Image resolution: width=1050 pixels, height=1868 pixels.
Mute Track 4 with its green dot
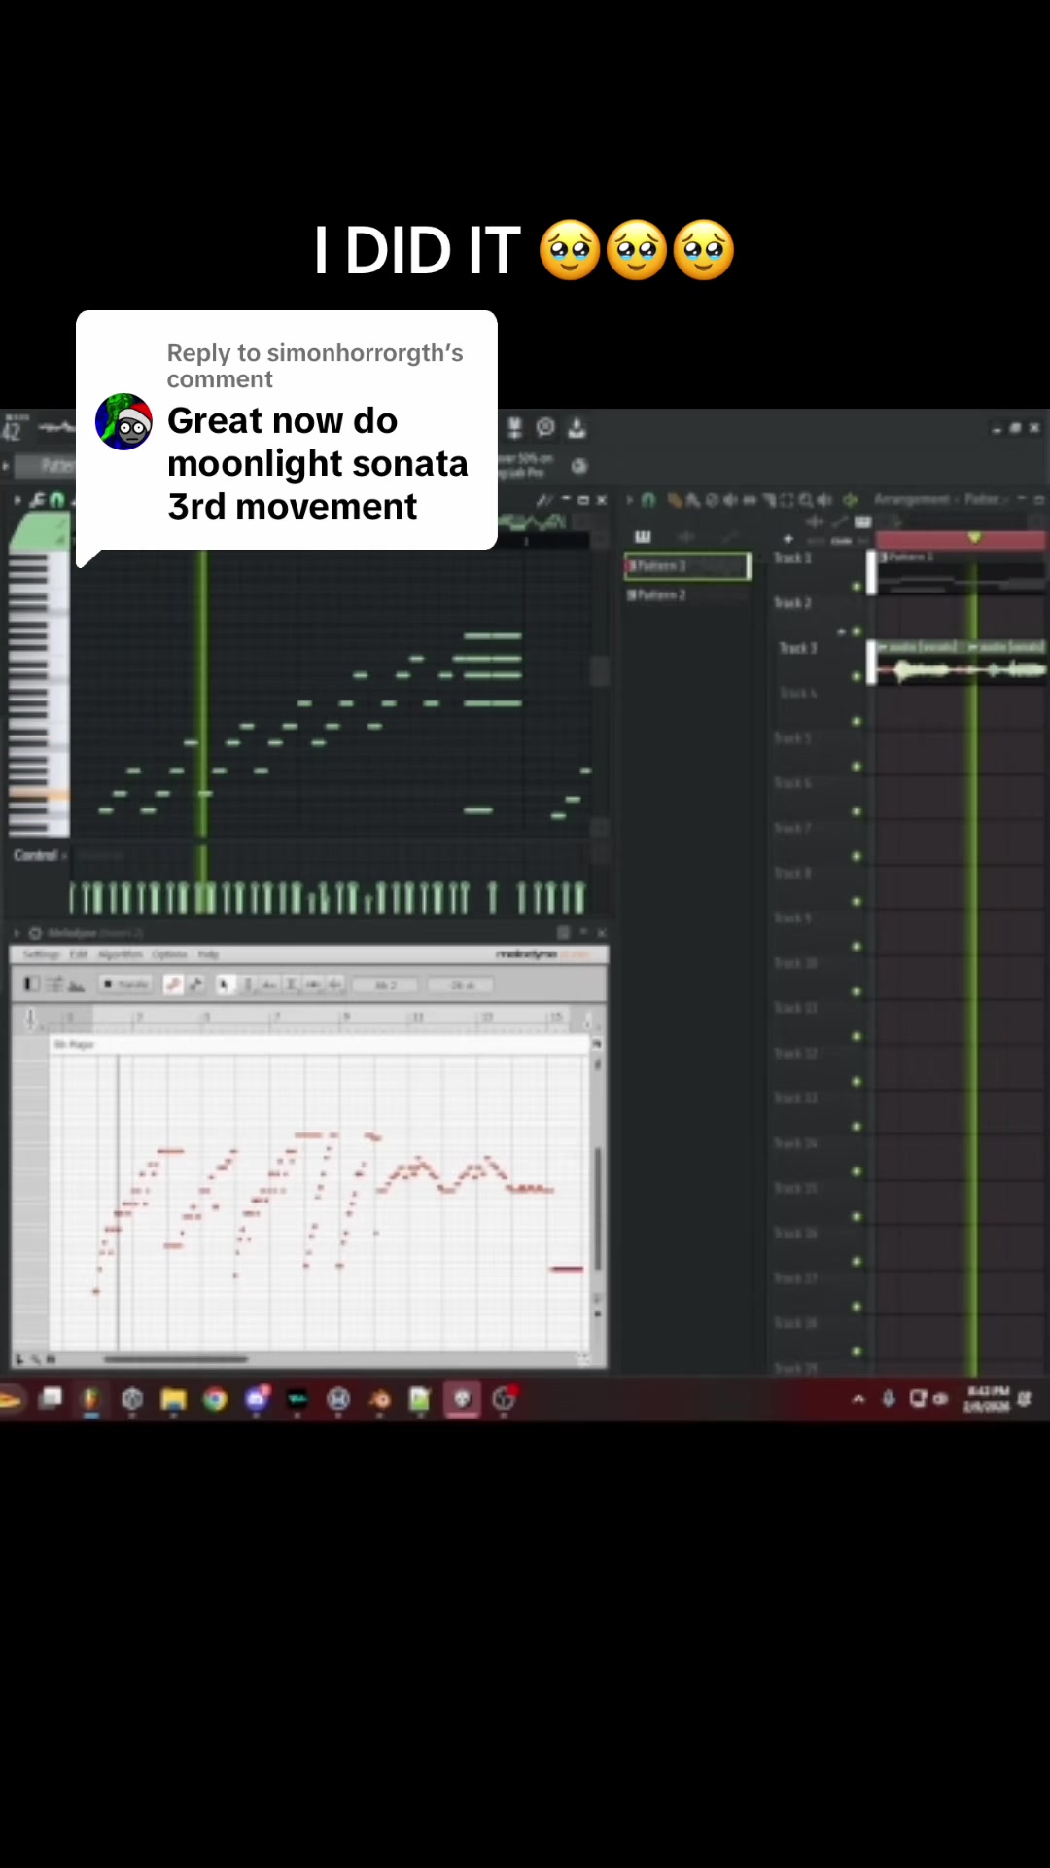(857, 721)
